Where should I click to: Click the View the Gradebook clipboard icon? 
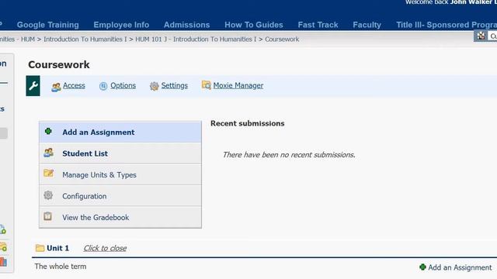[x=48, y=216]
